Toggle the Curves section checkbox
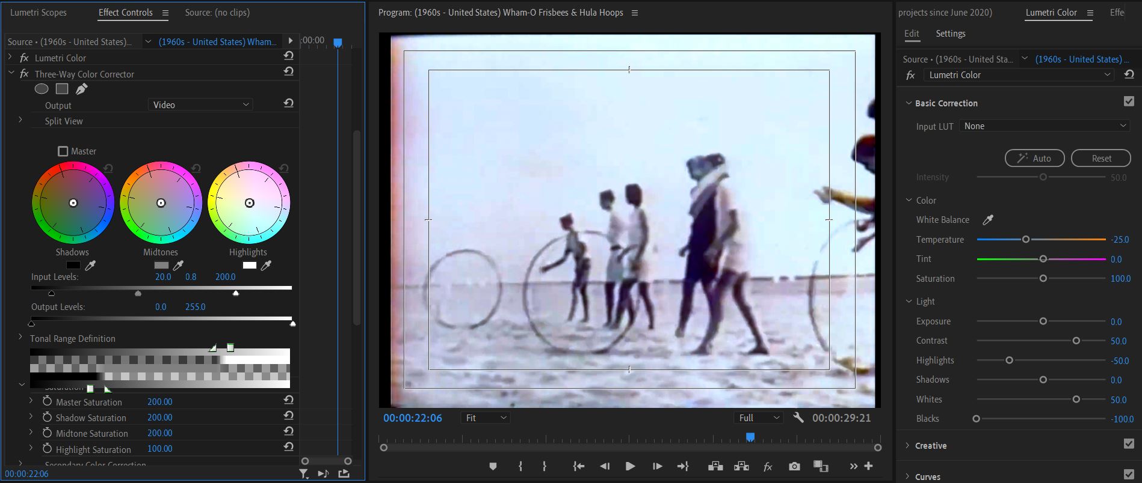Screen dimensions: 1142x483 1129,475
